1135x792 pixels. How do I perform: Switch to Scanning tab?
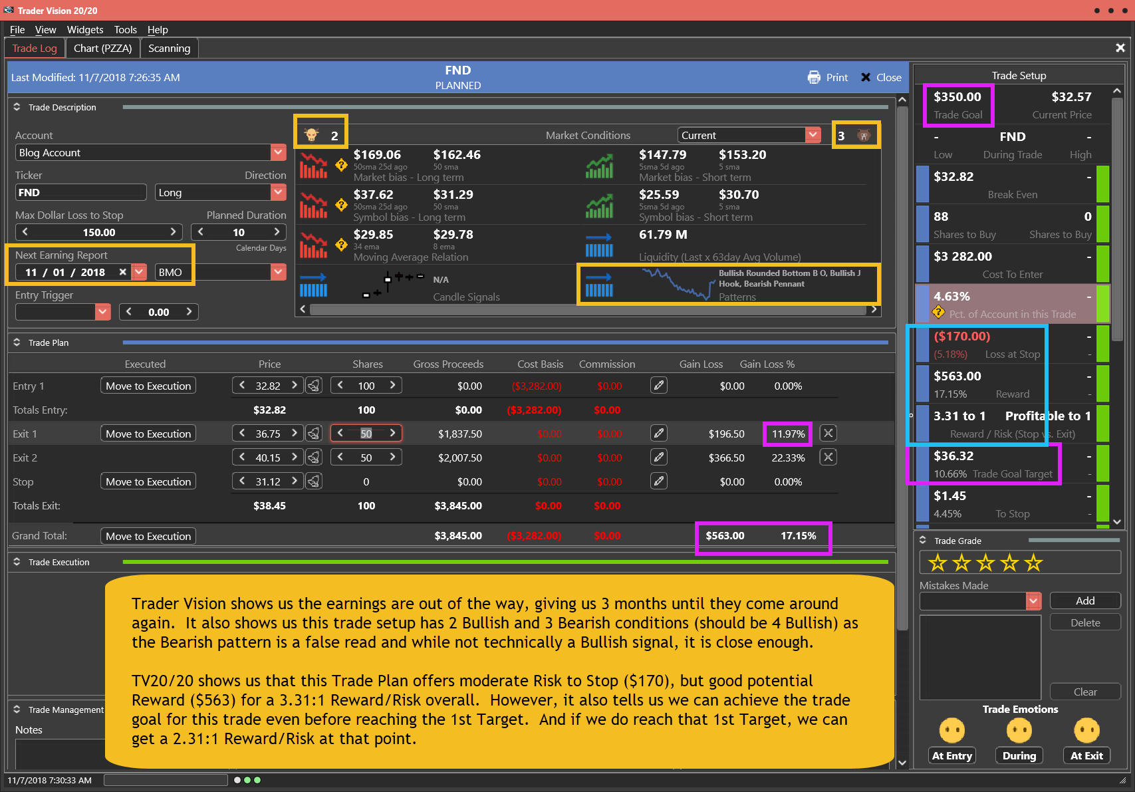click(169, 48)
